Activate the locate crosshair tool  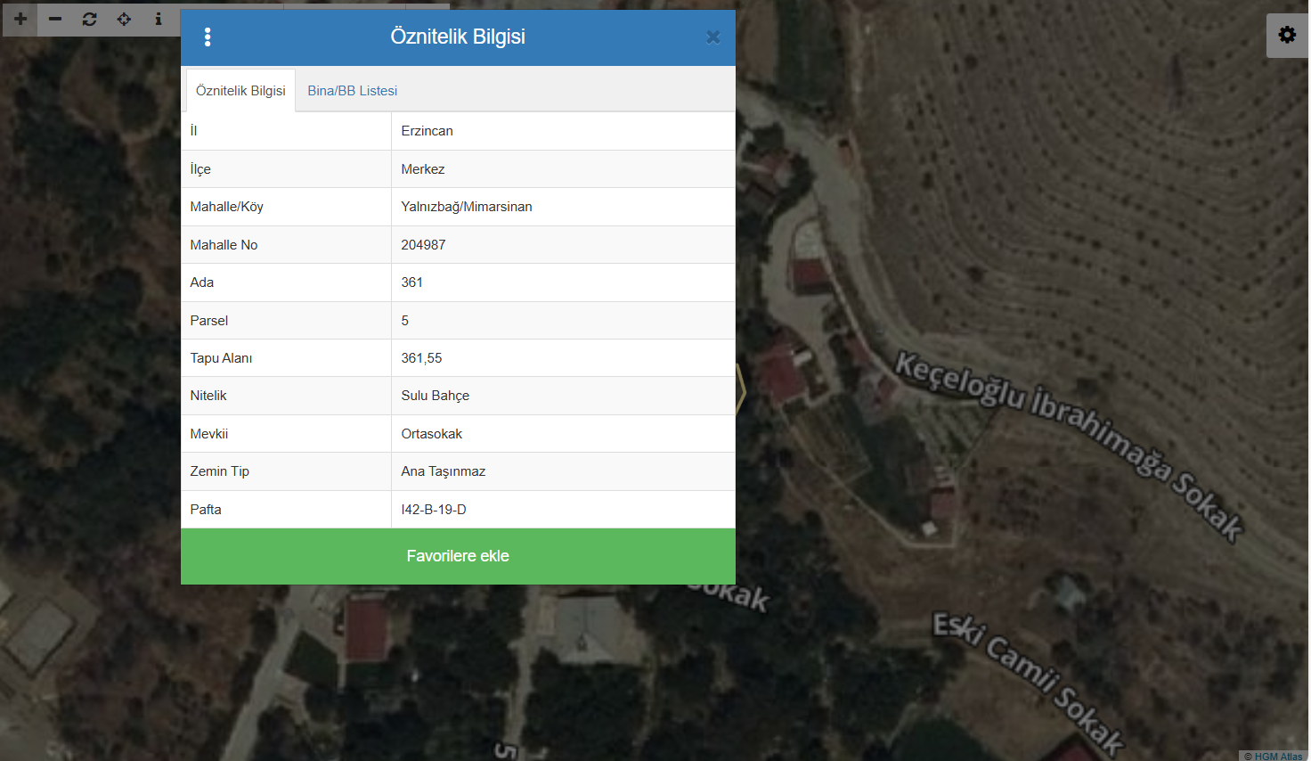[x=124, y=19]
